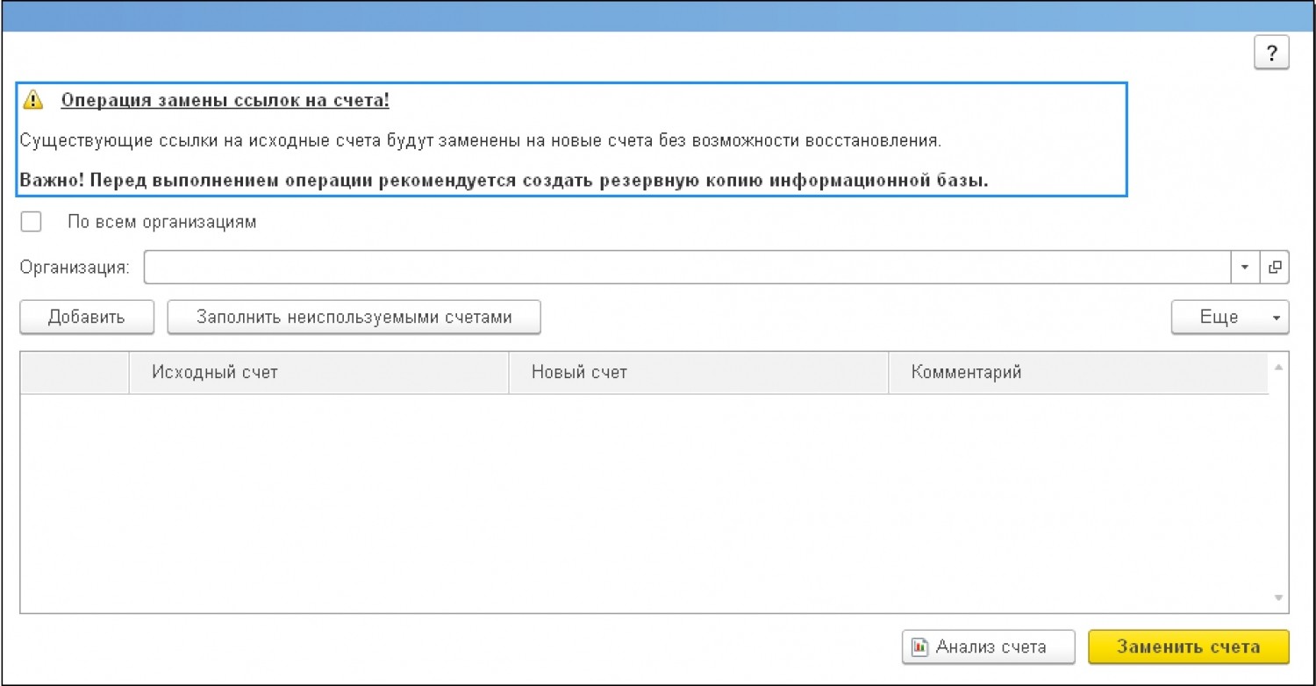Click Заполнить неиспользуемыми счетами button
Image resolution: width=1316 pixels, height=686 pixels.
click(x=354, y=318)
